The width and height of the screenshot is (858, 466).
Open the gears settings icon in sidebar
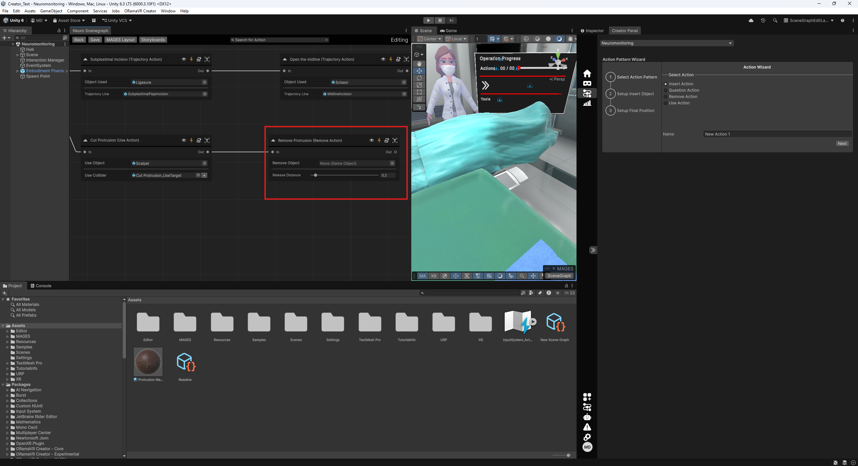pyautogui.click(x=587, y=437)
